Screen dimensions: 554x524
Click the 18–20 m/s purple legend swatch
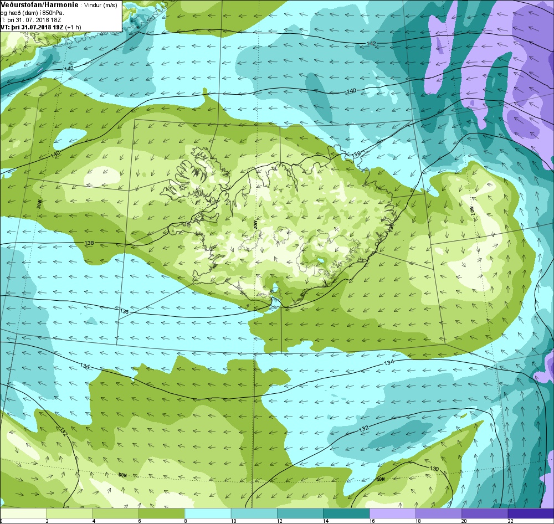coord(439,513)
